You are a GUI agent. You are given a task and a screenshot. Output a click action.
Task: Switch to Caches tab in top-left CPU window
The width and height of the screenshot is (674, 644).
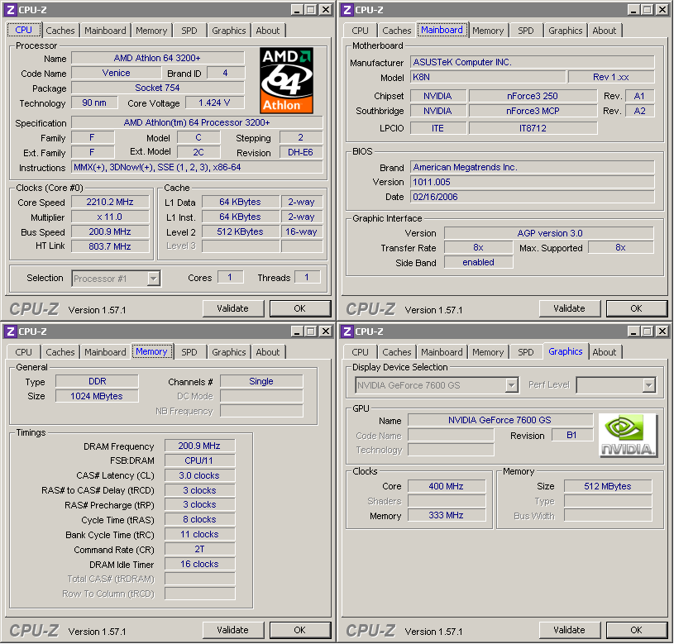tap(60, 31)
